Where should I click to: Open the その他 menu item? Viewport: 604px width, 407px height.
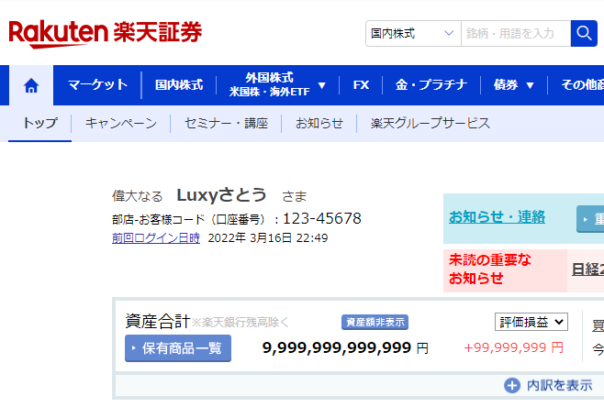[582, 85]
